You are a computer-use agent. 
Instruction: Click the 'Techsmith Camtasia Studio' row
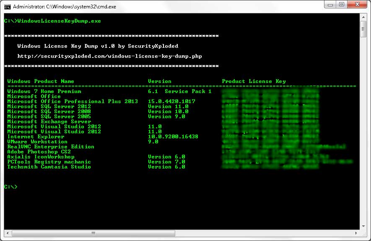[49, 167]
